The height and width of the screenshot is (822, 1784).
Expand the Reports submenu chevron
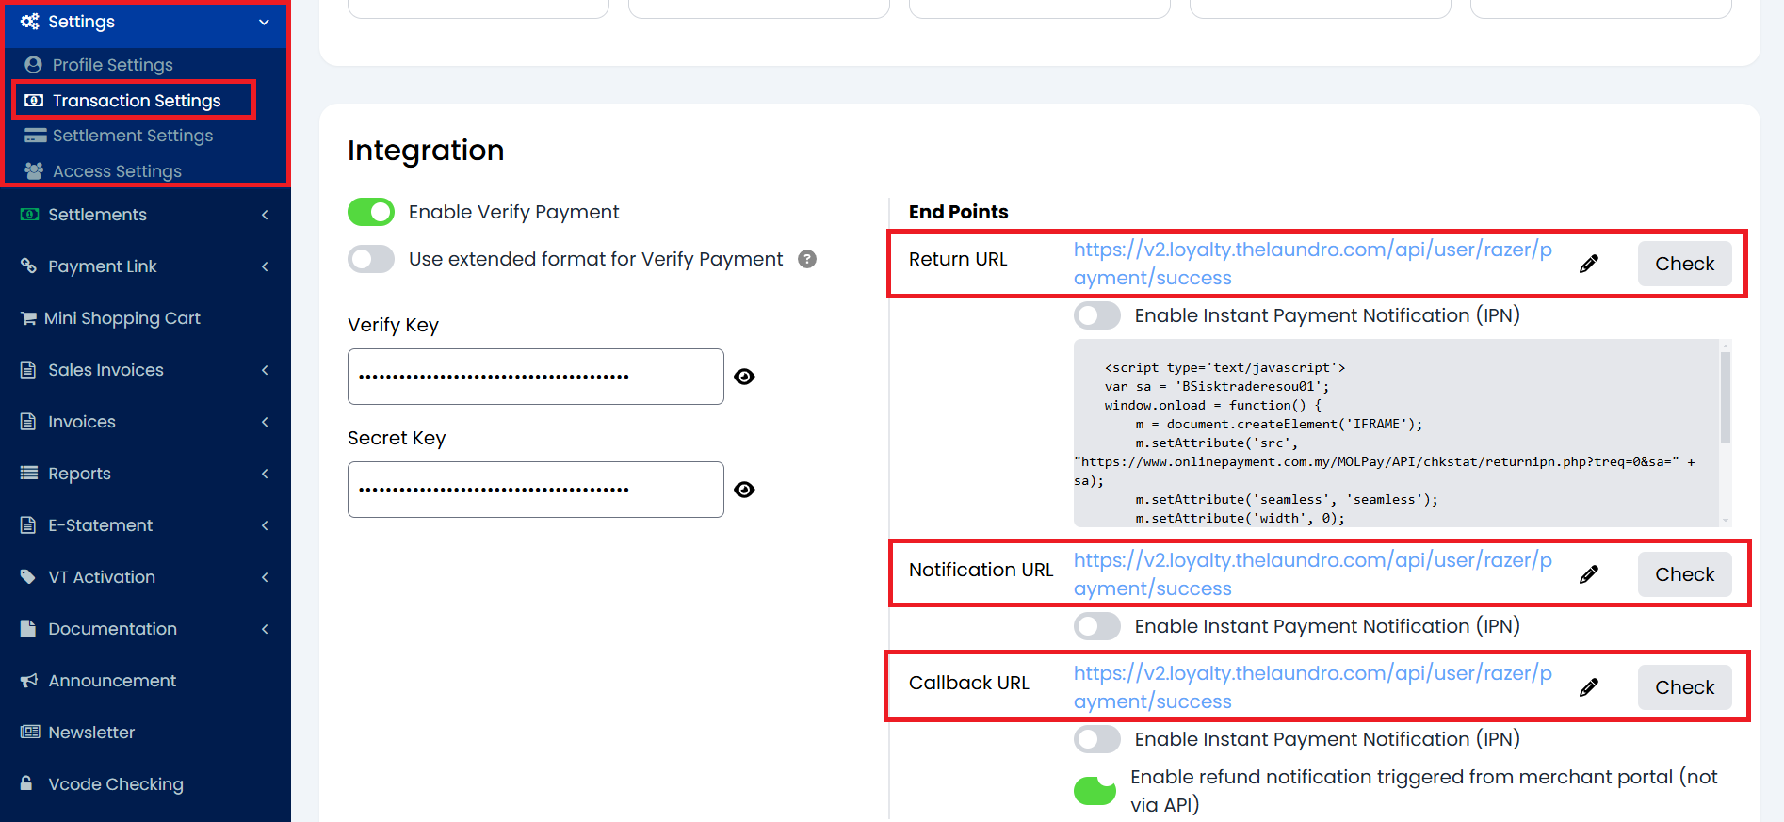(265, 474)
